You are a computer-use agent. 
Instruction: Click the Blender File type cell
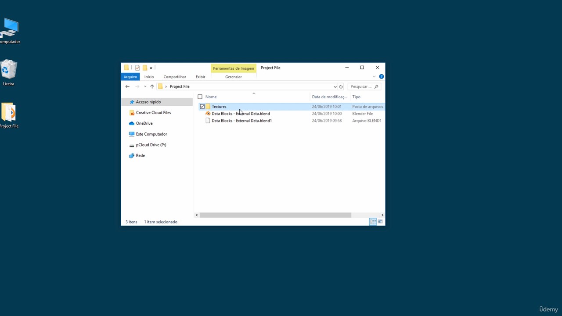pyautogui.click(x=362, y=114)
